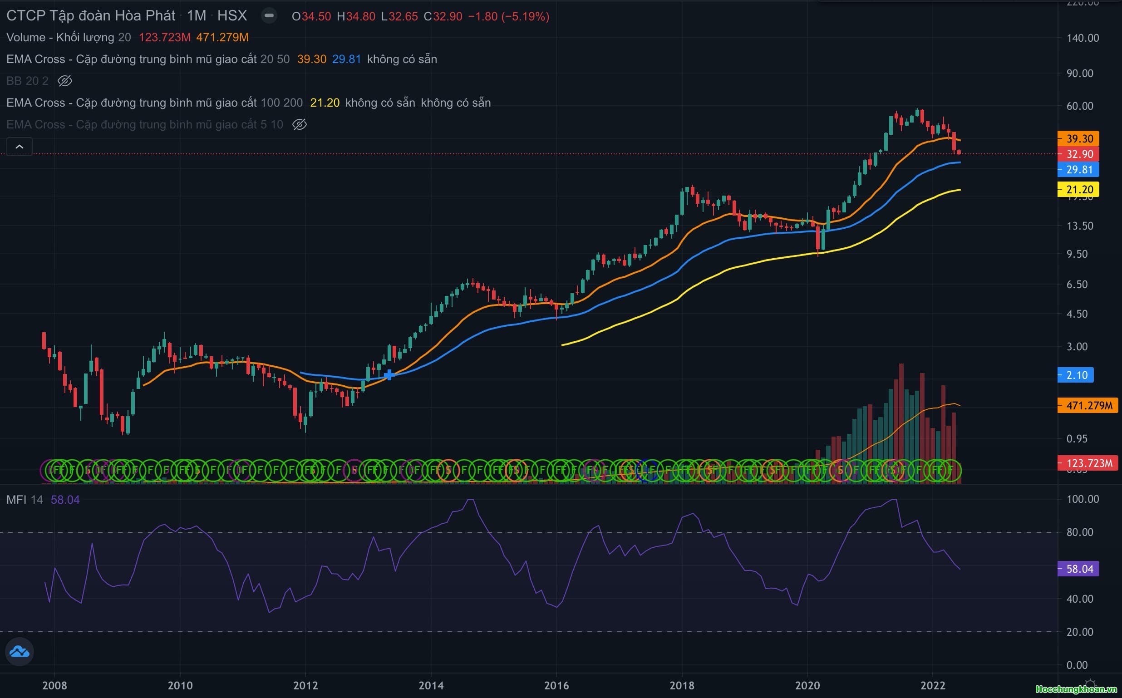The image size is (1122, 698).
Task: Select the Volume - Khối lượng indicator legend
Action: [60, 37]
